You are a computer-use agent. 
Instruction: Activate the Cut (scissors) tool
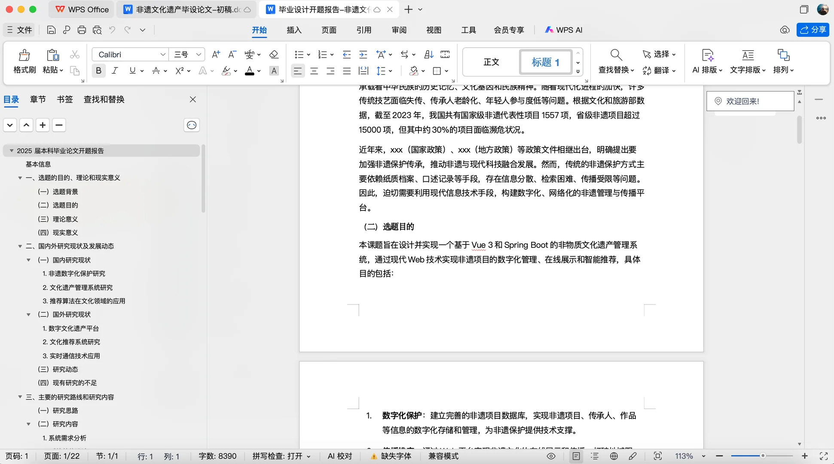point(74,54)
